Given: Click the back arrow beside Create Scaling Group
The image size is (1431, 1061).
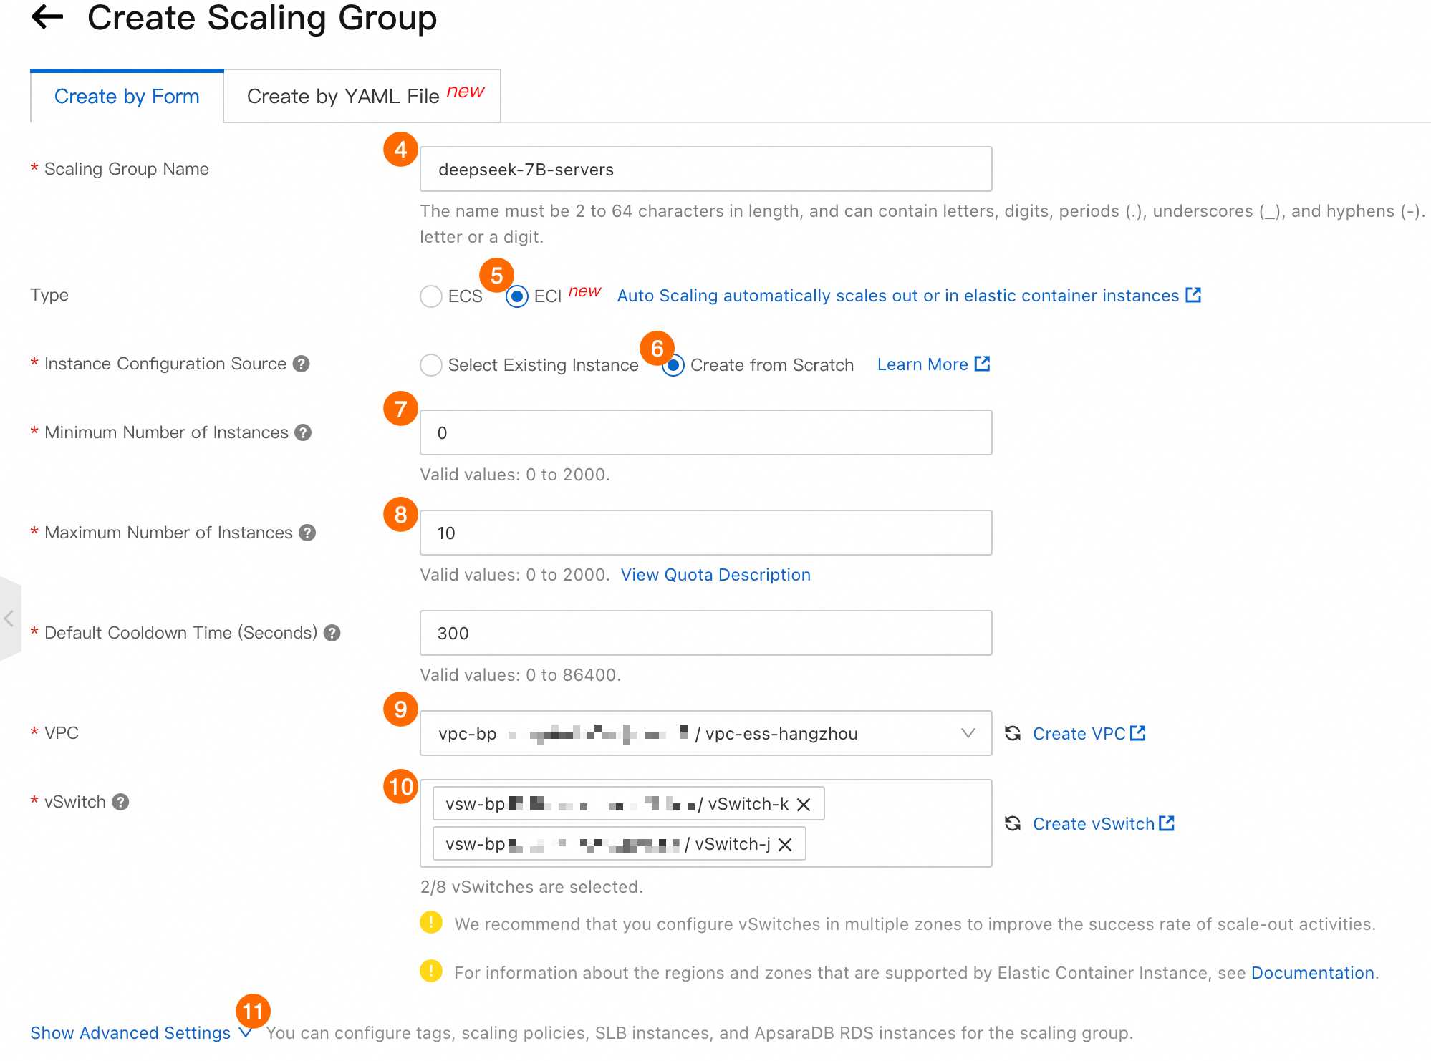Looking at the screenshot, I should click(47, 17).
